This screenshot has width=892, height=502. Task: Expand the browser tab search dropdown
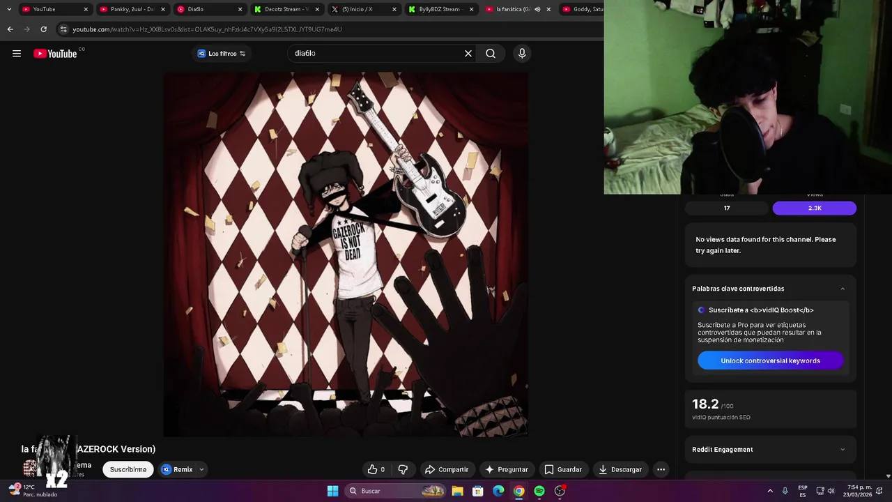pyautogui.click(x=9, y=9)
